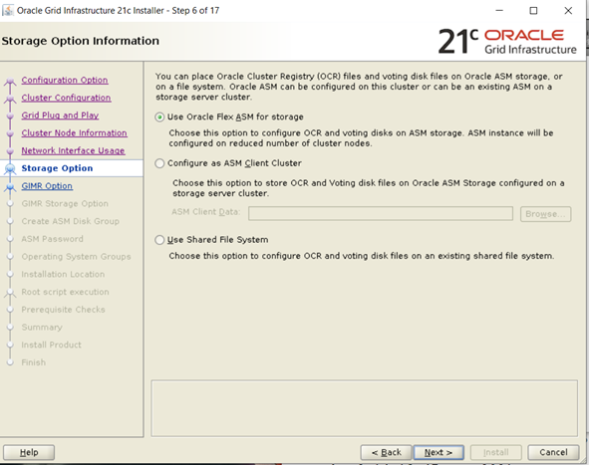The image size is (589, 465).
Task: Click the Next button
Action: (x=439, y=453)
